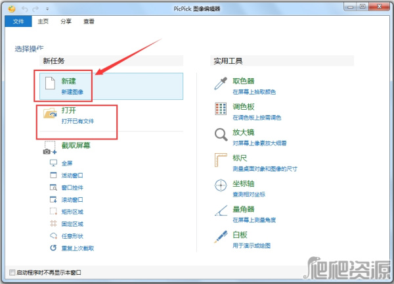394x284 pixels.
Task: Click the repeat arrow icon for 重复上次截取
Action: point(53,248)
